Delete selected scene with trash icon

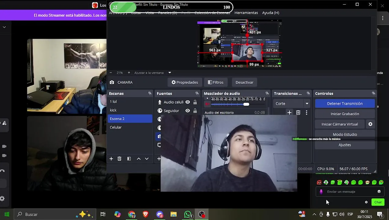(120, 159)
